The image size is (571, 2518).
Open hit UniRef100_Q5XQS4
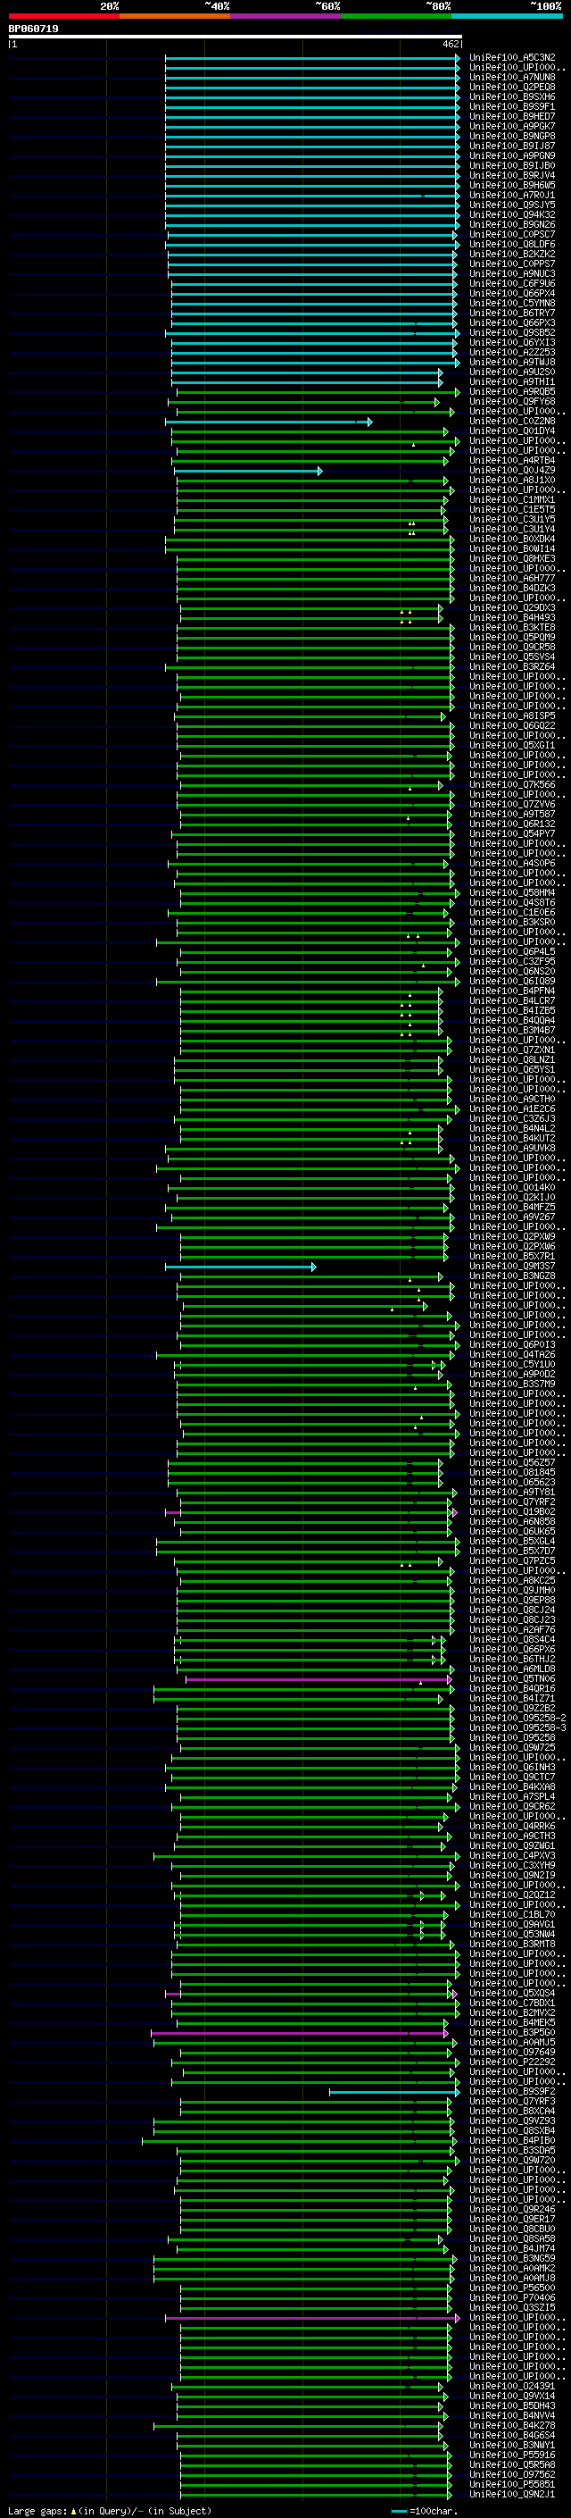(512, 1993)
